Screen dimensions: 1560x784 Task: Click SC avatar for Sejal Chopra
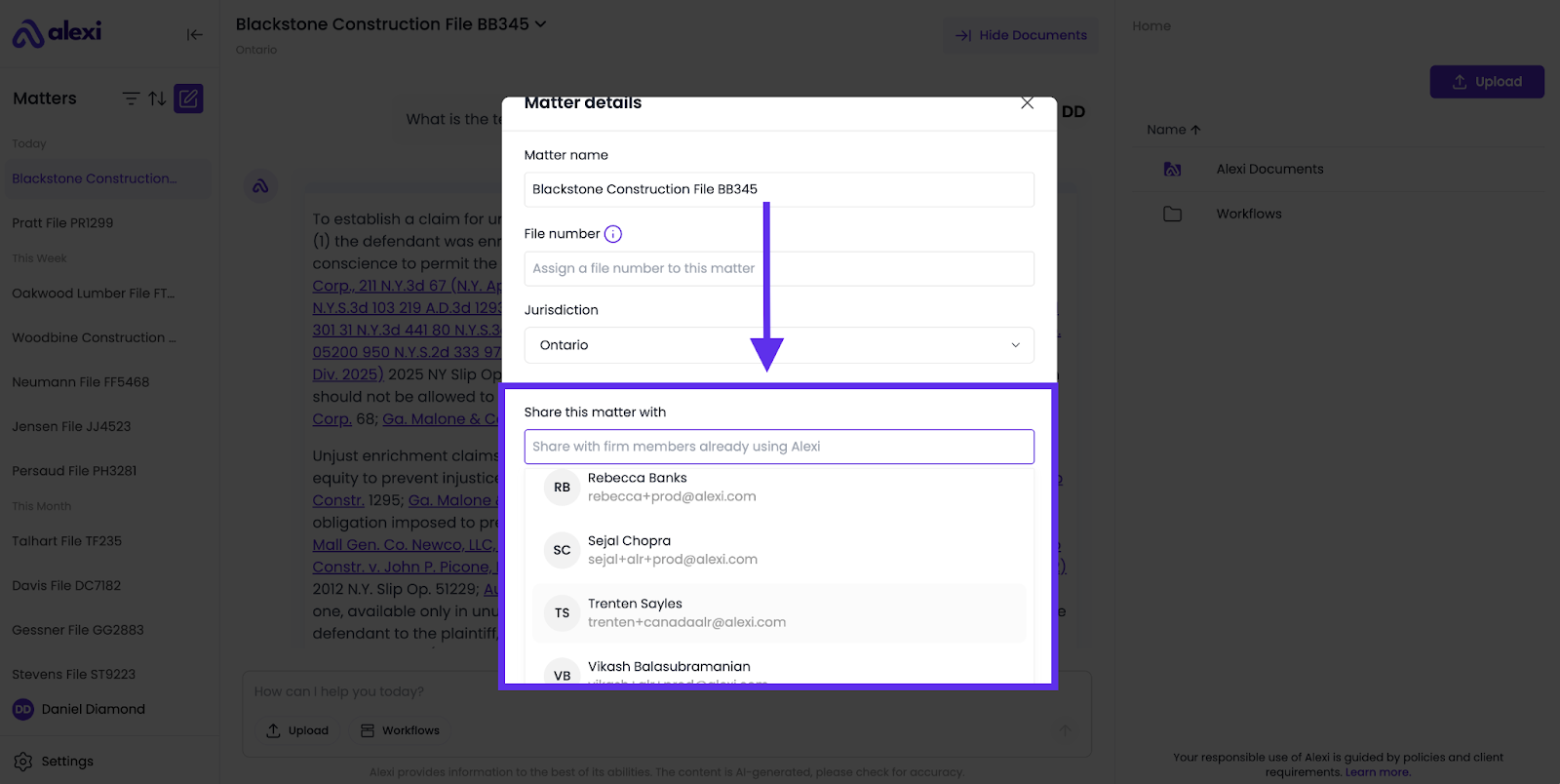pos(562,550)
